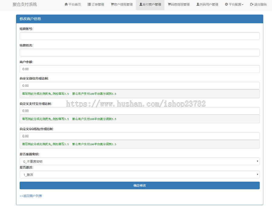Click the 聚合支付系统 brand link
Viewport: 272px width, 206px height.
(x=25, y=5)
